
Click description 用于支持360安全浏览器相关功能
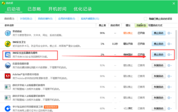tap(30, 57)
